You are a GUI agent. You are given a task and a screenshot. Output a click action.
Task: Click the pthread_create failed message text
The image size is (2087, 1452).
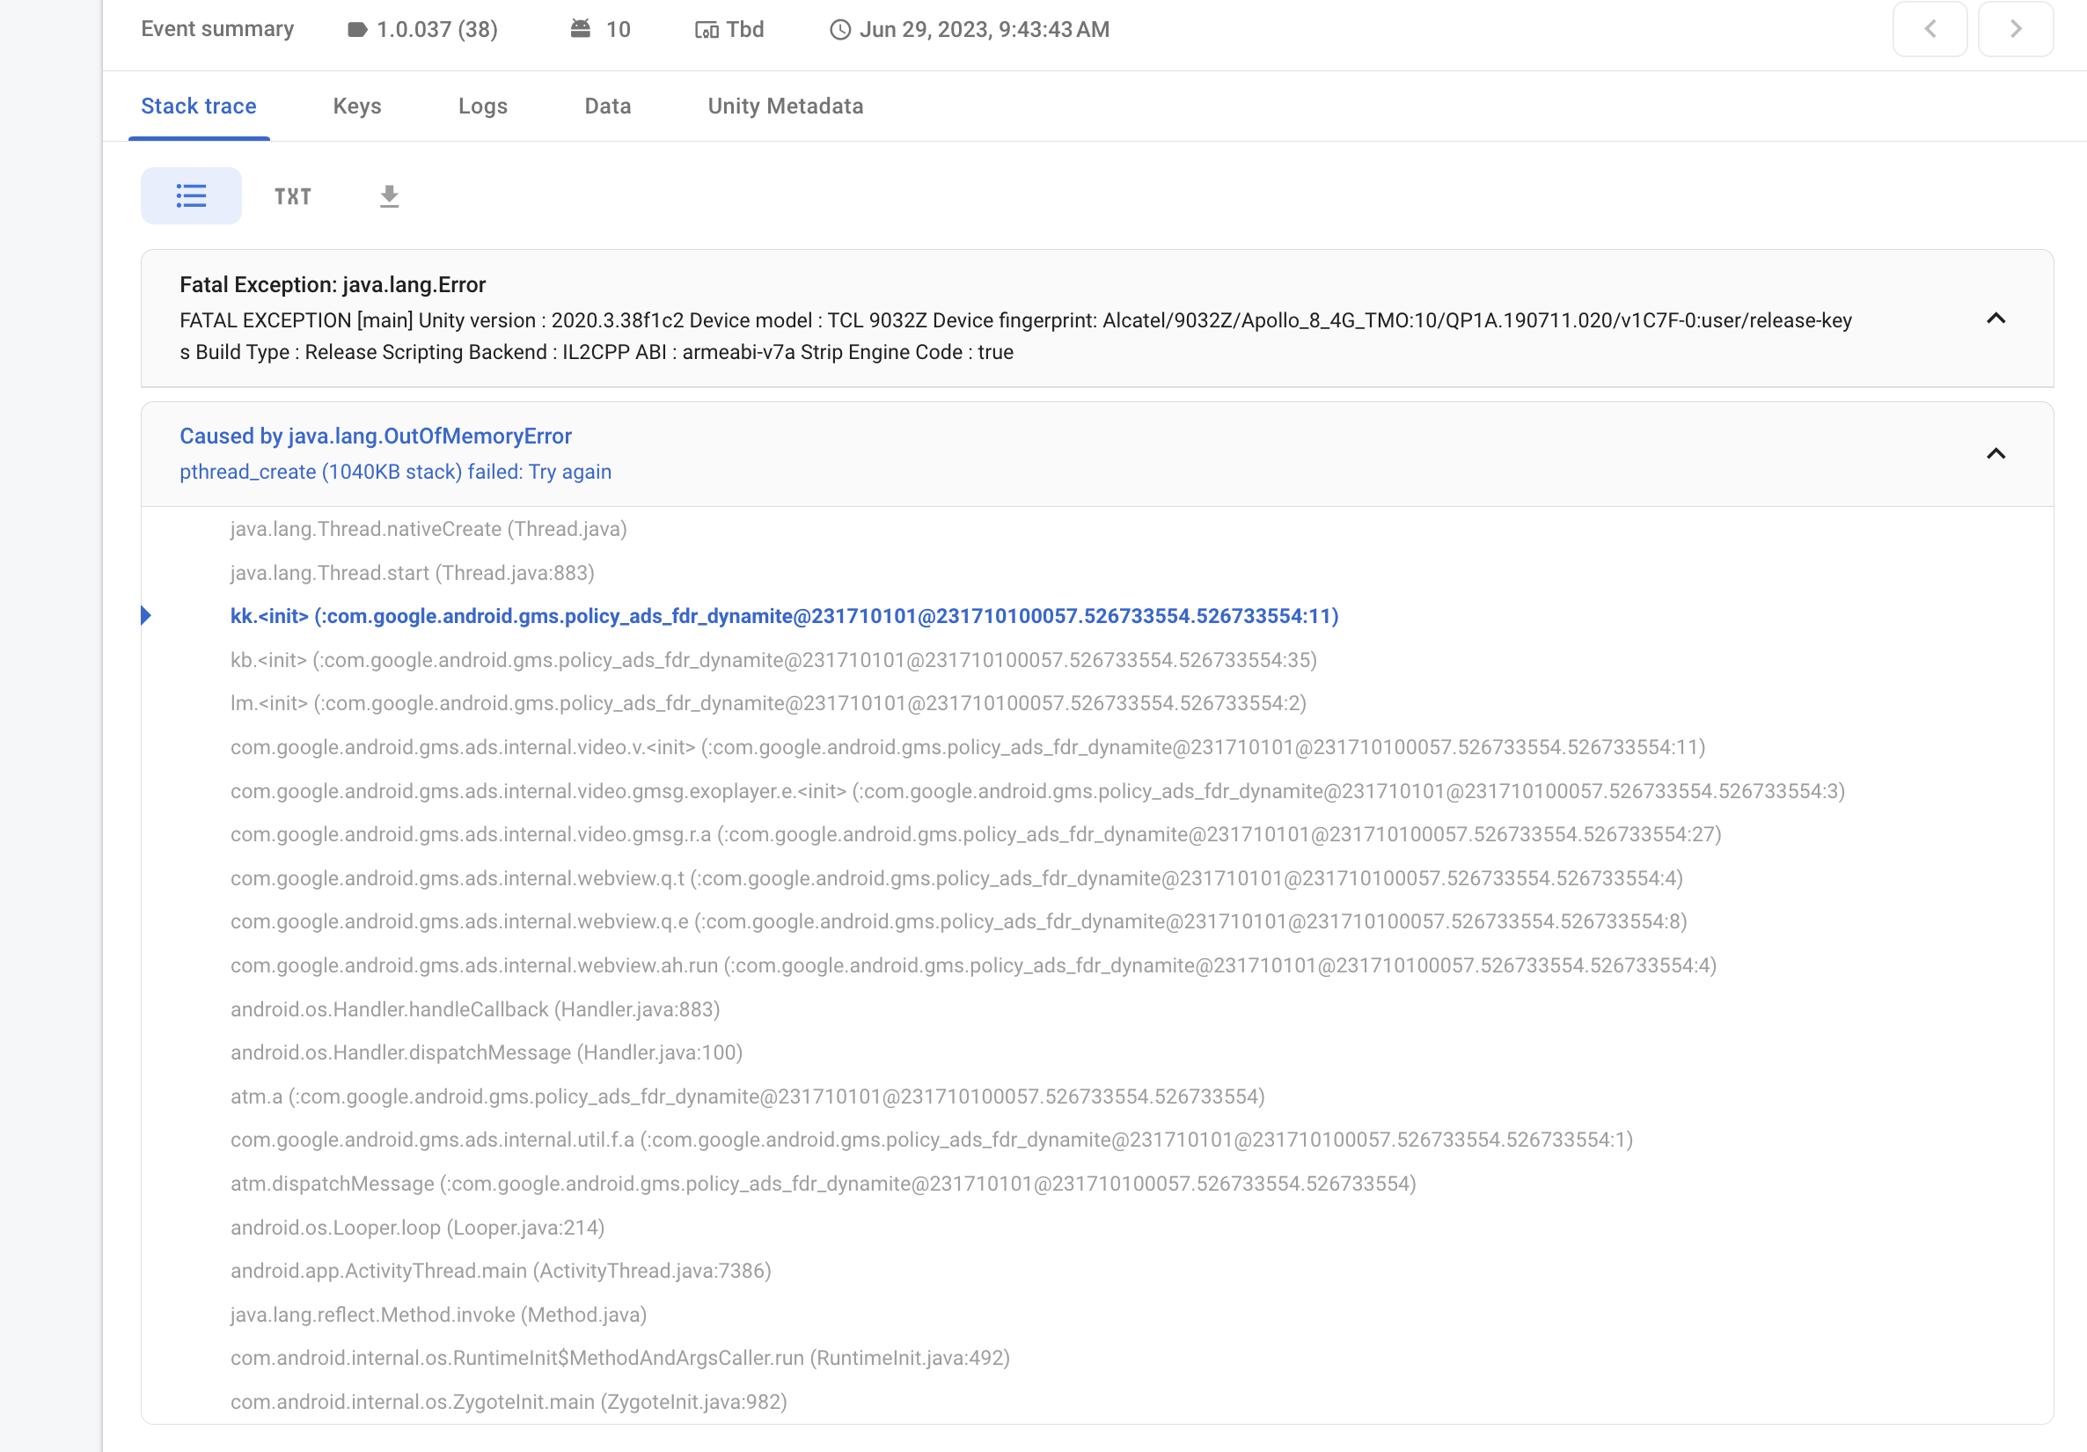pyautogui.click(x=395, y=471)
